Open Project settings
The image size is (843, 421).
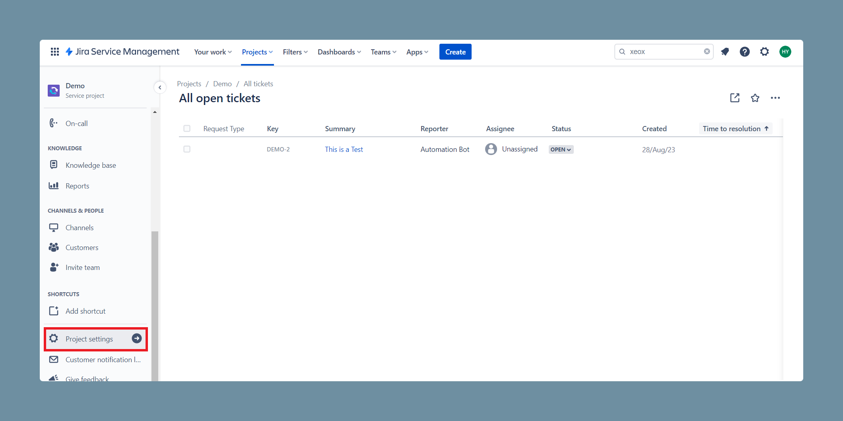pyautogui.click(x=95, y=339)
